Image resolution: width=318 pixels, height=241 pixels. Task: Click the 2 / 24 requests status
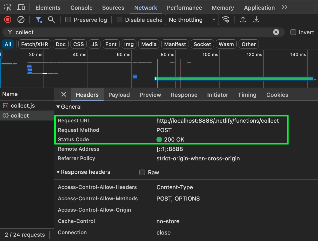pyautogui.click(x=25, y=235)
